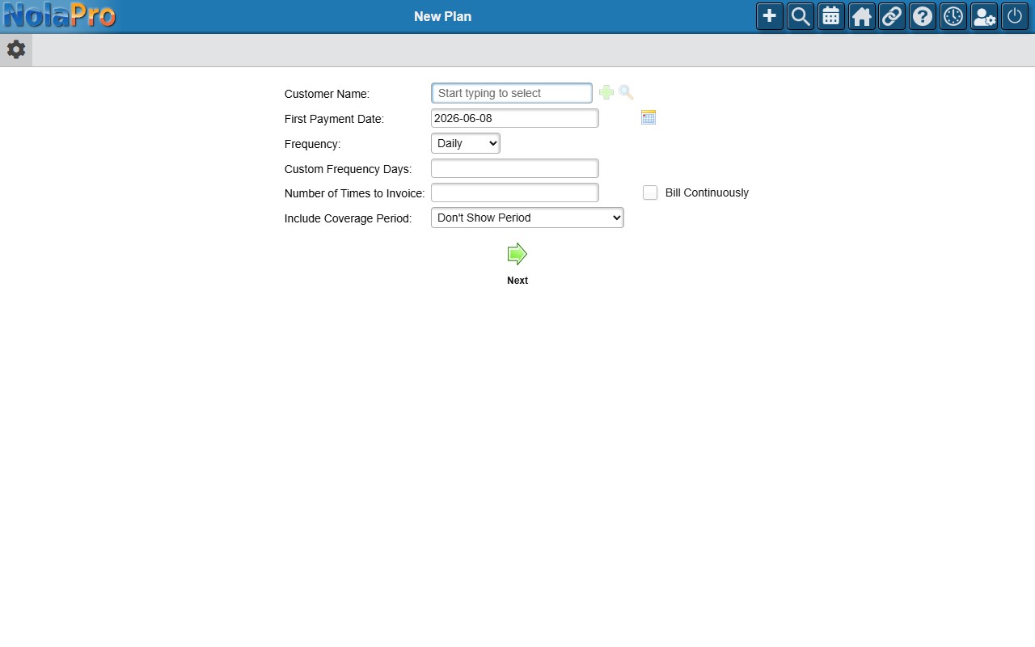Click the NolaPro logo
The image size is (1035, 647).
pos(59,16)
